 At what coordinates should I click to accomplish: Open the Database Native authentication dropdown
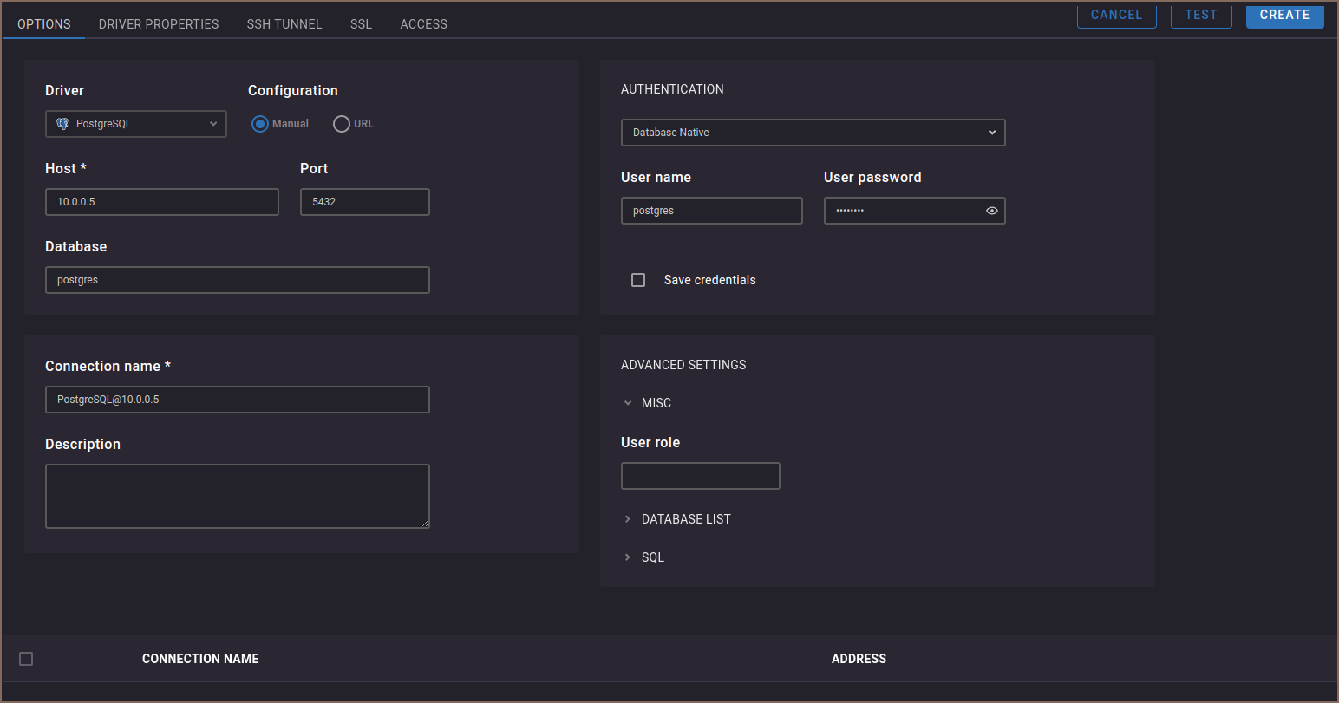(x=813, y=133)
